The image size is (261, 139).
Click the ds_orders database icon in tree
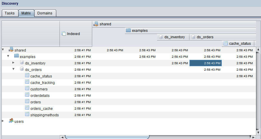click(22, 69)
